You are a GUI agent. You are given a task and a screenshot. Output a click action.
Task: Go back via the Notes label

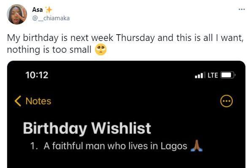click(38, 101)
